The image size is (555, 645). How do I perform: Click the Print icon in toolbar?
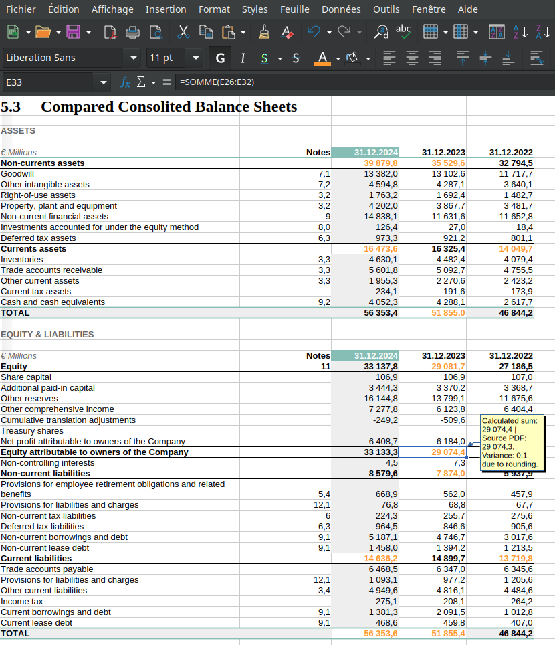tap(133, 31)
